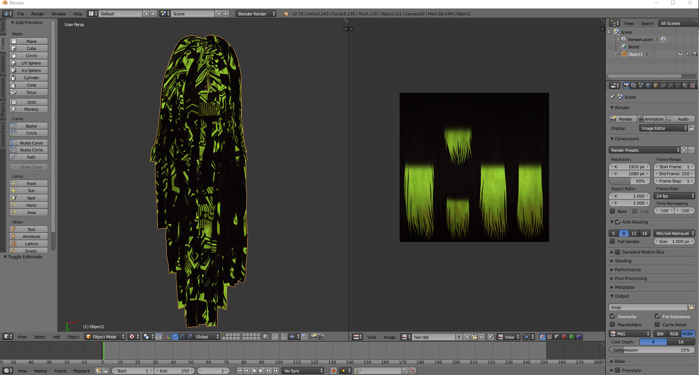Show color and alpha channels icon
The image size is (699, 375).
click(542, 337)
